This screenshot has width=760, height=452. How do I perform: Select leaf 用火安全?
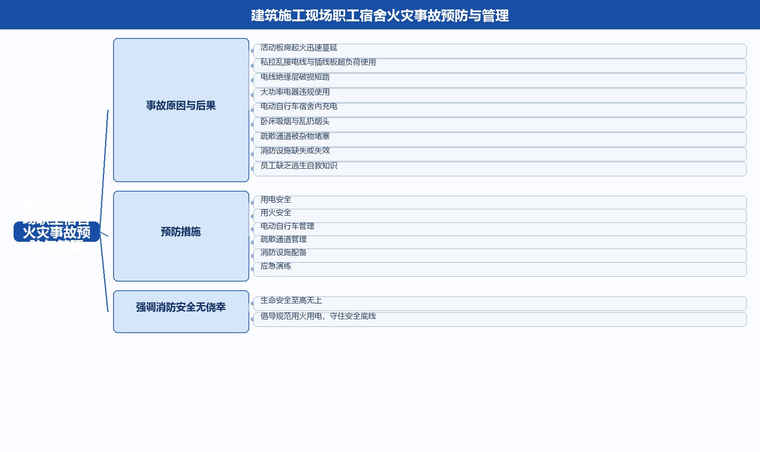500,216
